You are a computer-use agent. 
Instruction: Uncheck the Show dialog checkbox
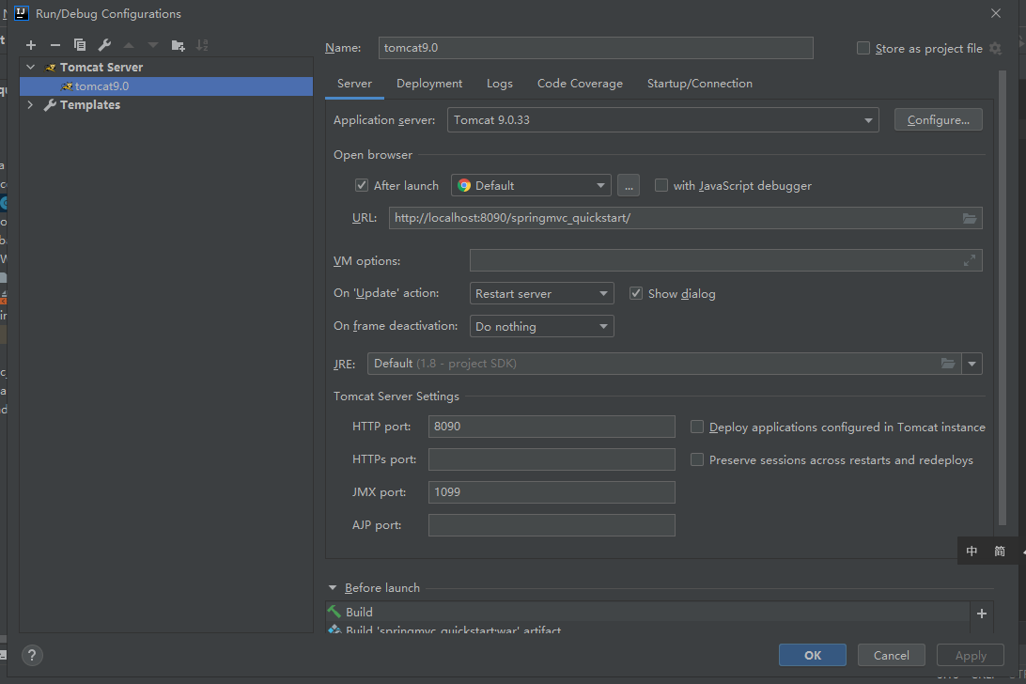point(636,293)
